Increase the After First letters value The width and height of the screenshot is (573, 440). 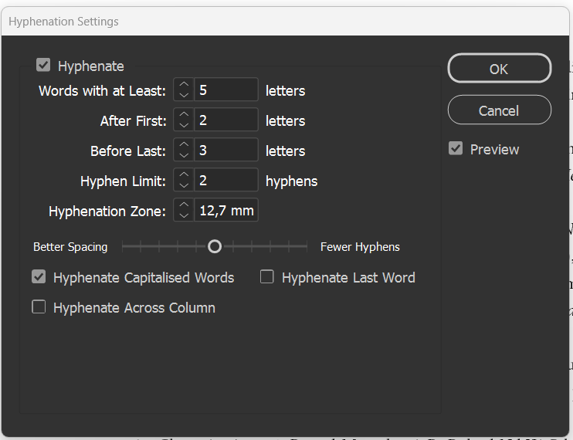(x=184, y=115)
